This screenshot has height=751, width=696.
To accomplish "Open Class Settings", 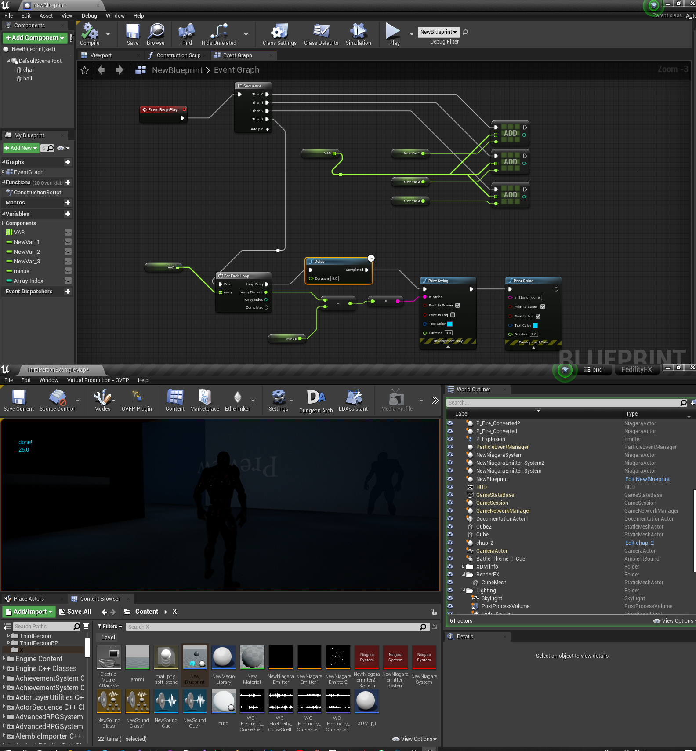I will [279, 34].
